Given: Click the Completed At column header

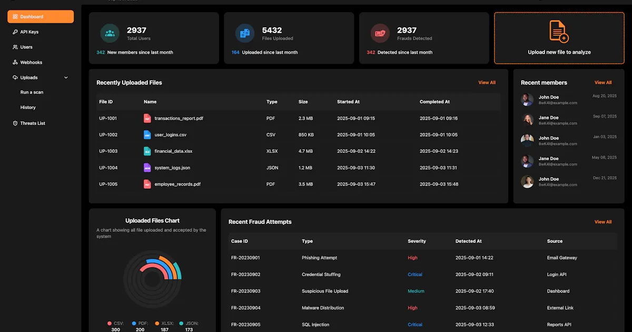Looking at the screenshot, I should coord(434,102).
